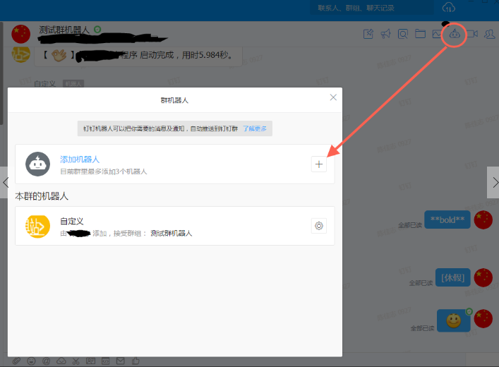Click the green verified badge next to group name

coord(97,30)
